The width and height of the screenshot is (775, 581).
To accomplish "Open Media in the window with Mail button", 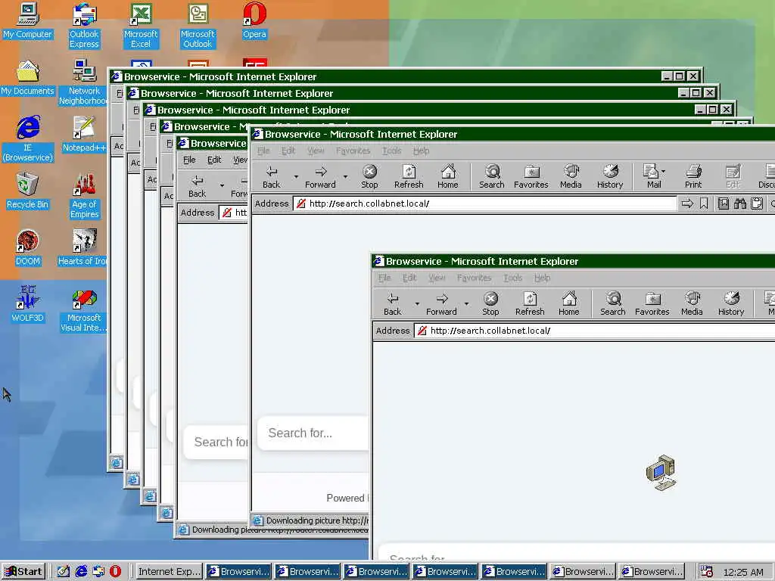I will point(571,176).
